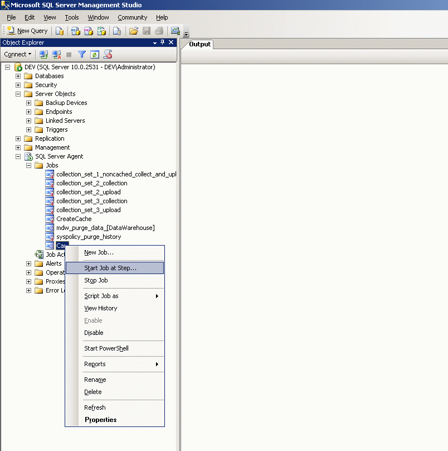
Task: Click the Connect Object Explorer icon
Action: [x=43, y=54]
